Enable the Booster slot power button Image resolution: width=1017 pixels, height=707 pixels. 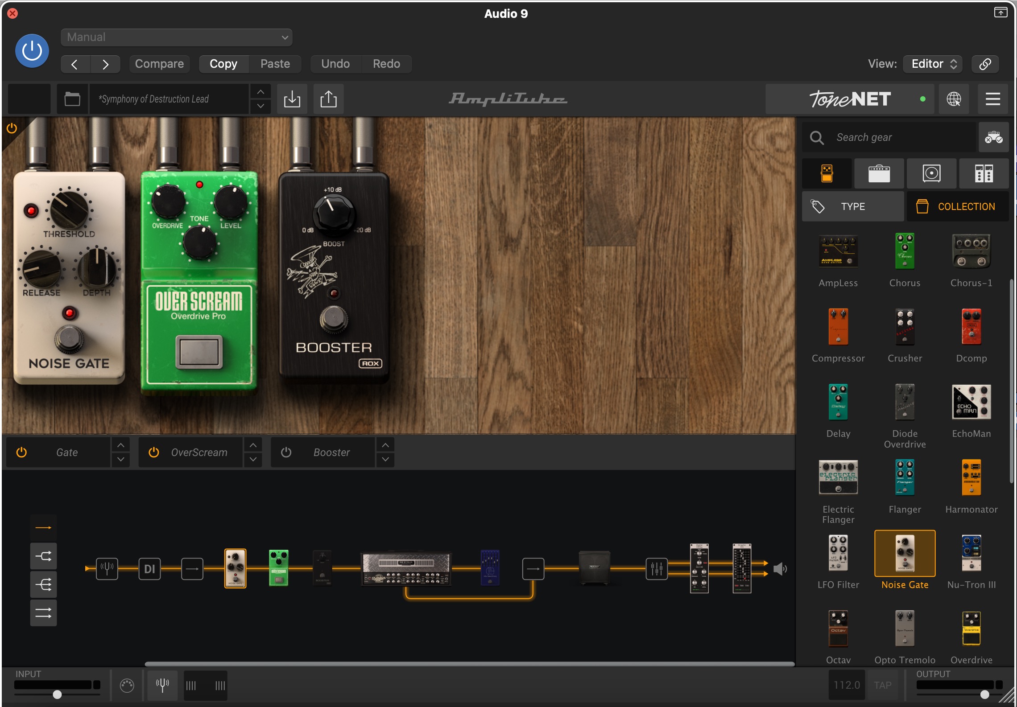tap(286, 452)
